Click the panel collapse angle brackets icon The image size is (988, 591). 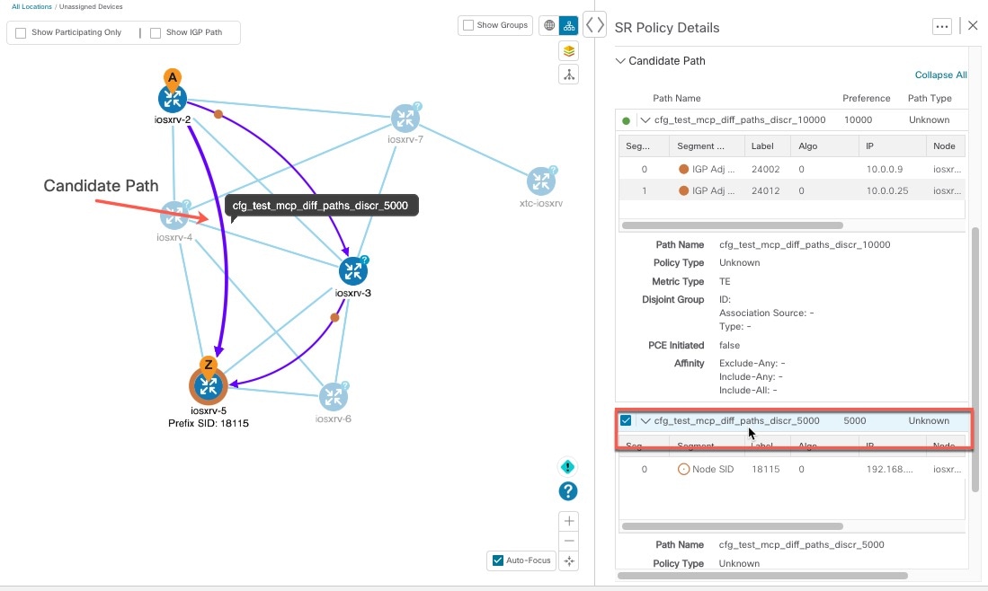coord(594,25)
